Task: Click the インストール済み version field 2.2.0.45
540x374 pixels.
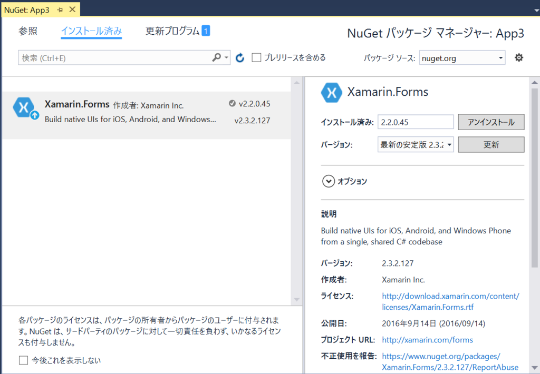Action: click(416, 122)
